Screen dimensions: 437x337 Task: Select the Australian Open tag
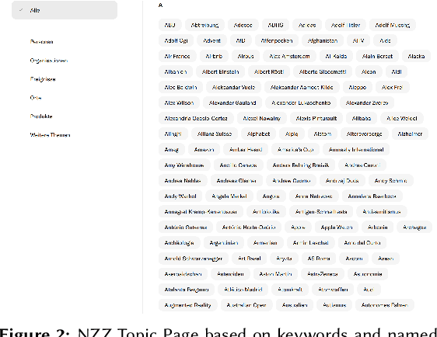click(246, 305)
